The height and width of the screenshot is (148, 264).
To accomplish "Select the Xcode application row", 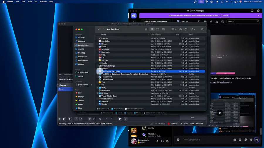I will [x=151, y=104].
